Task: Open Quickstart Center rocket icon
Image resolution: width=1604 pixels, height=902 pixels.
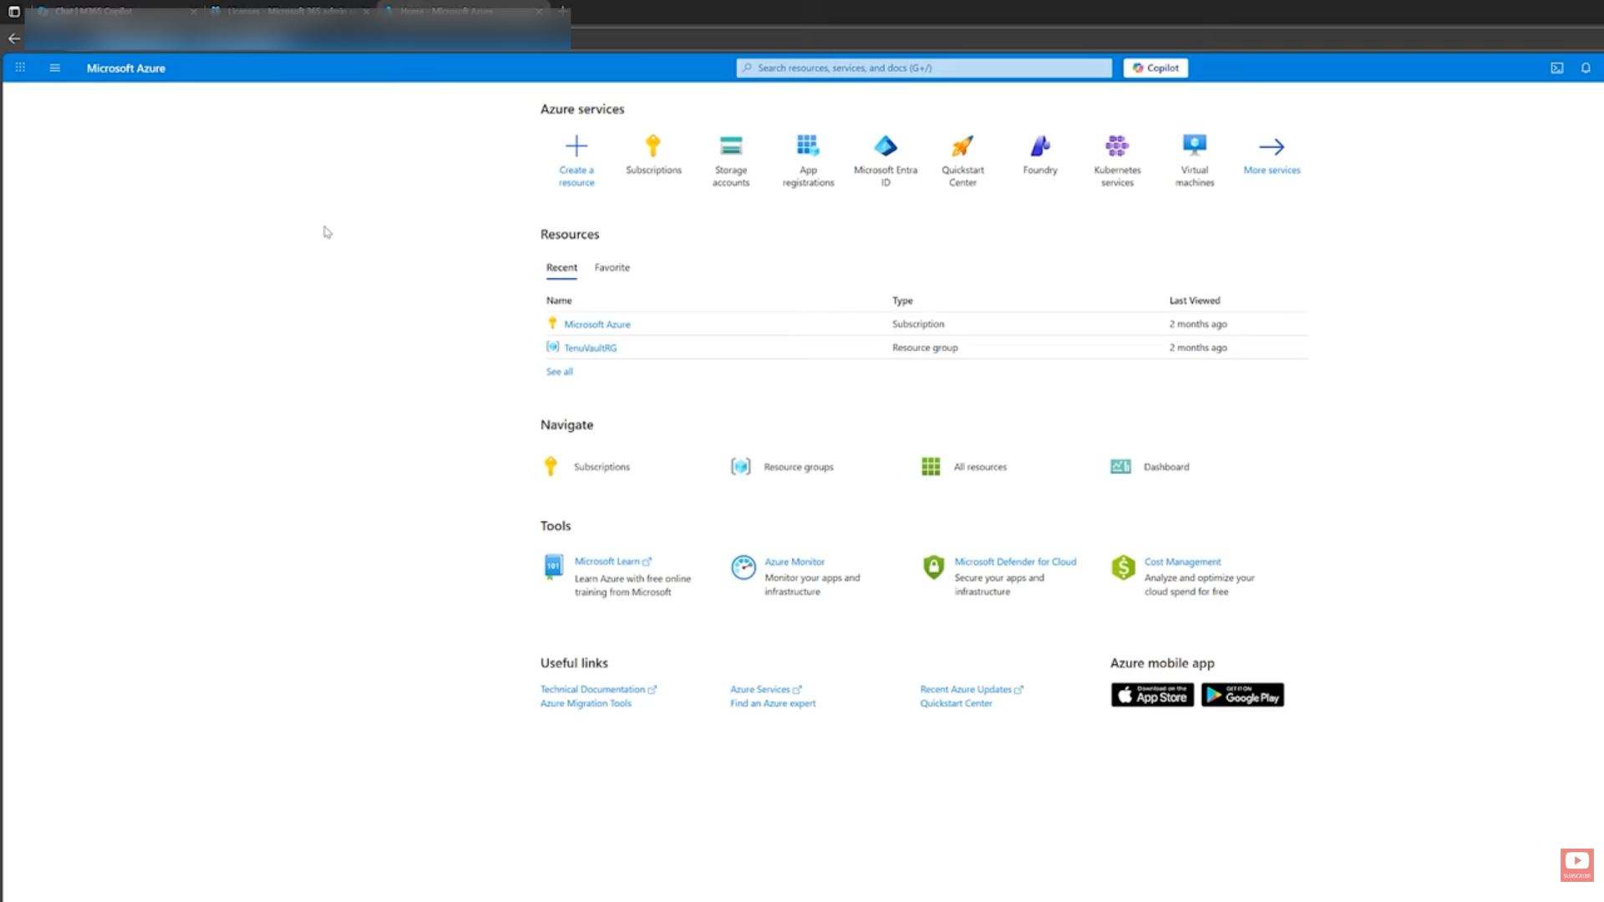Action: (962, 147)
